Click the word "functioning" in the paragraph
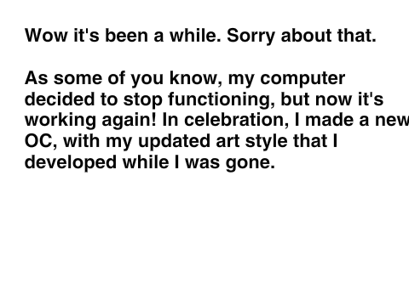Image resolution: width=409 pixels, height=306 pixels. (222, 100)
